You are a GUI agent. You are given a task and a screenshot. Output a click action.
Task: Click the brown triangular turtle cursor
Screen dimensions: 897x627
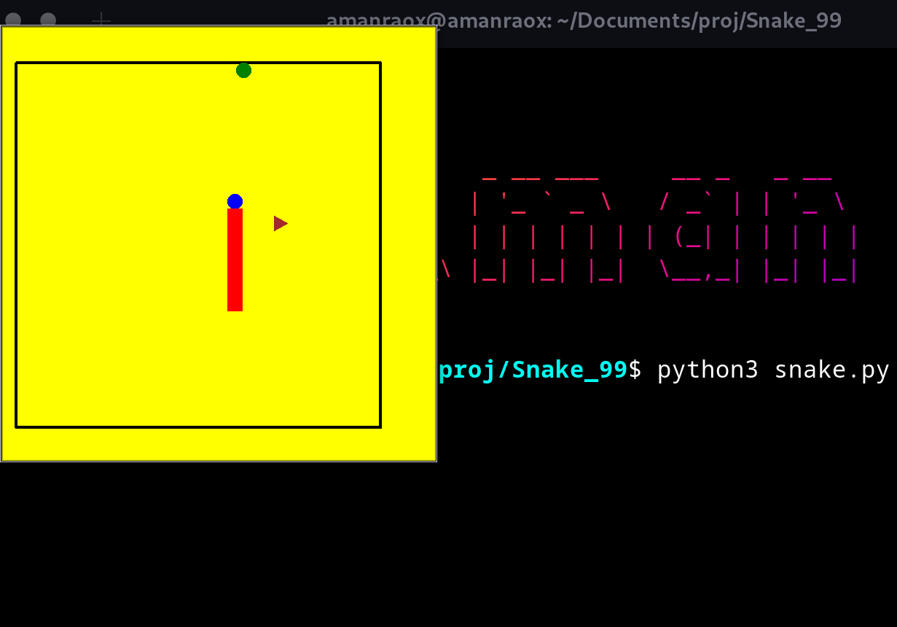coord(280,223)
